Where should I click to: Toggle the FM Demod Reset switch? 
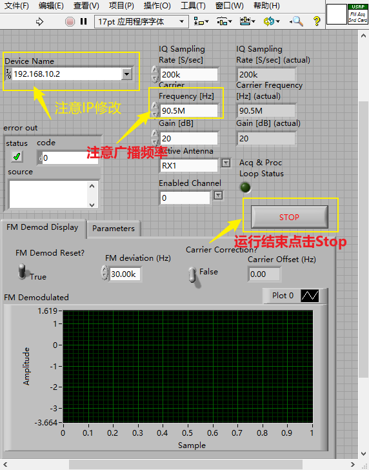tap(22, 271)
